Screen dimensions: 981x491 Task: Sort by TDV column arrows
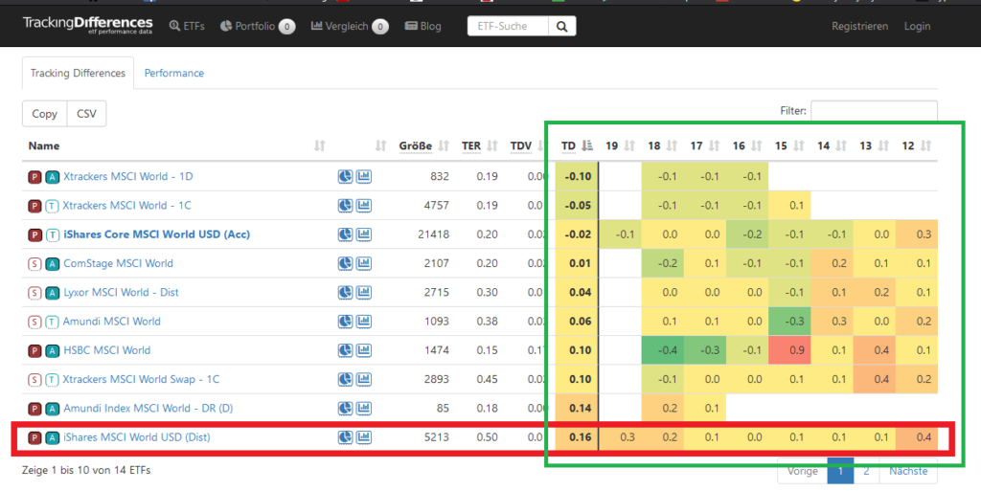(542, 145)
